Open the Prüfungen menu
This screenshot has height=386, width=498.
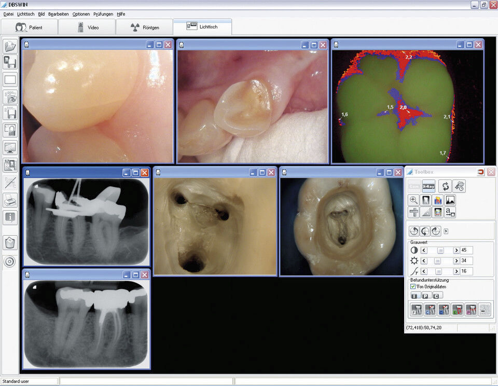(x=103, y=14)
